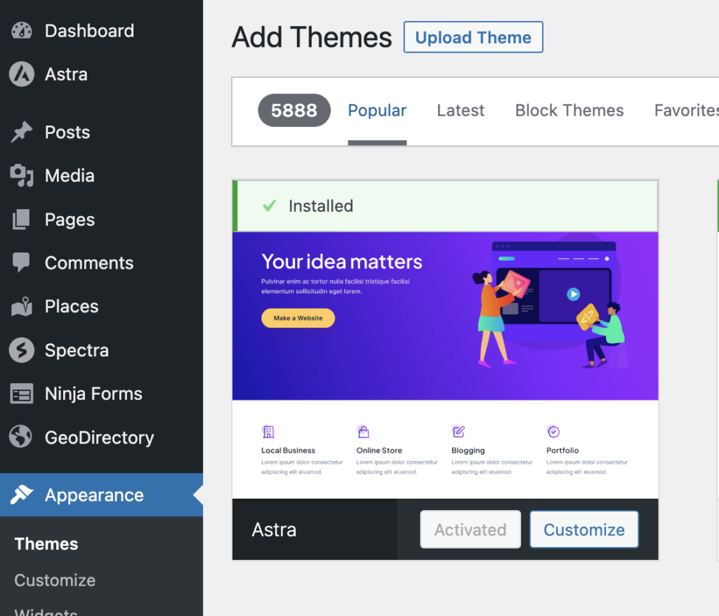719x616 pixels.
Task: Open the Block Themes tab
Action: (x=569, y=111)
